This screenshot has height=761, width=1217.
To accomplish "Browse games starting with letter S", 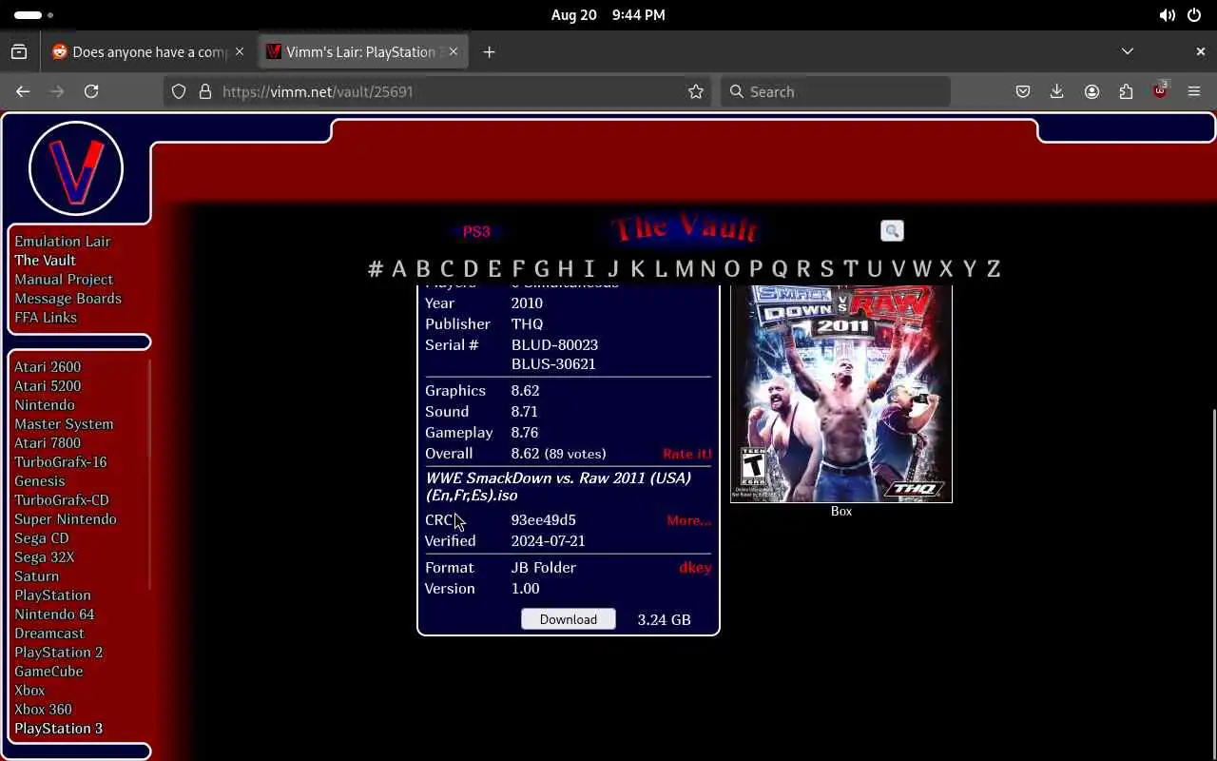I will coord(826,269).
